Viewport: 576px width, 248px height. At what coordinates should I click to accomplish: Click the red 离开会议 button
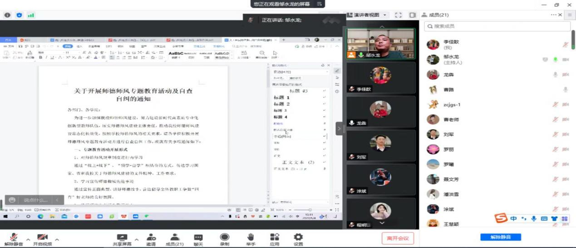(398, 238)
